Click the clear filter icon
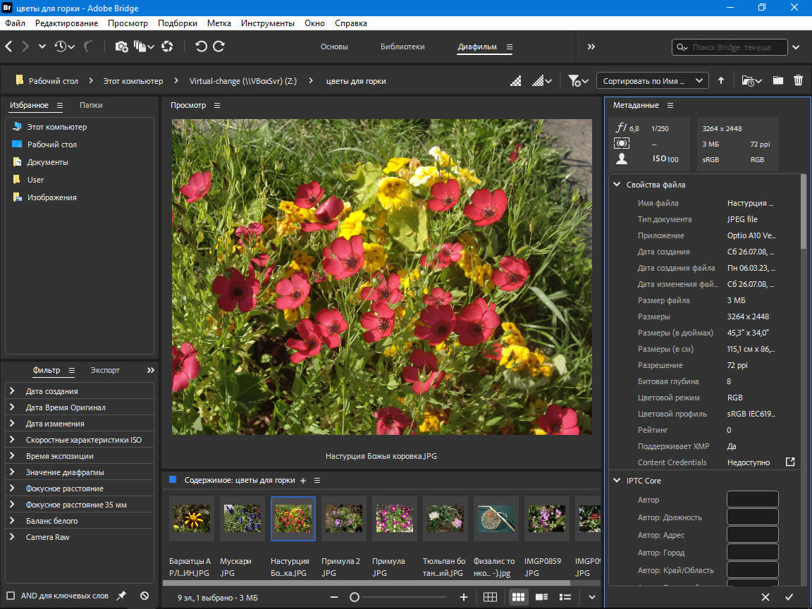 (144, 596)
